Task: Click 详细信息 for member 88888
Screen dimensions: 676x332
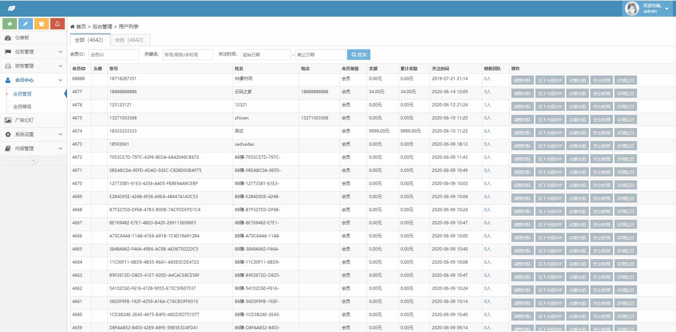Action: 625,80
